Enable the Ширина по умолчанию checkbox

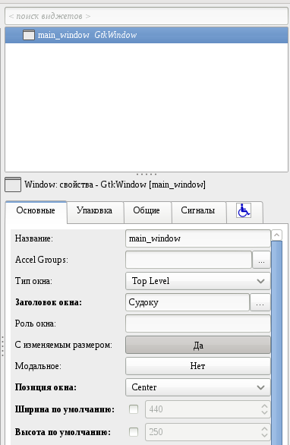click(134, 409)
